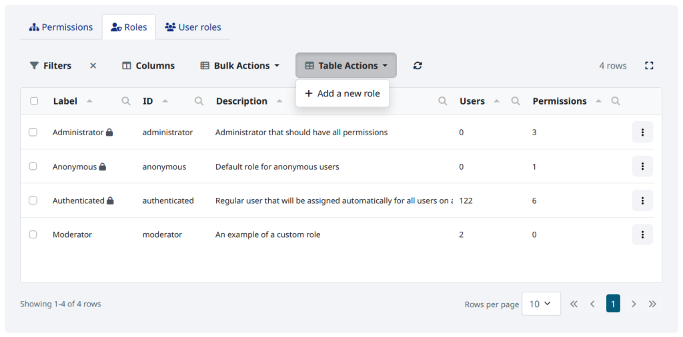Click the Users column header

click(x=472, y=101)
